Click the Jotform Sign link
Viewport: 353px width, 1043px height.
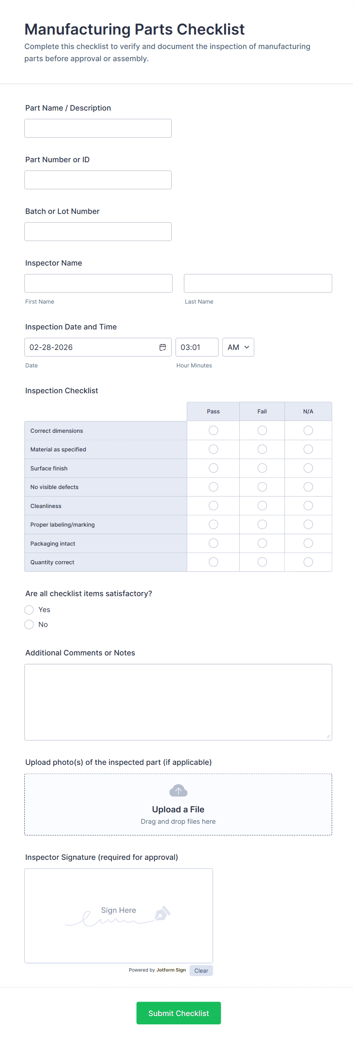coord(171,970)
